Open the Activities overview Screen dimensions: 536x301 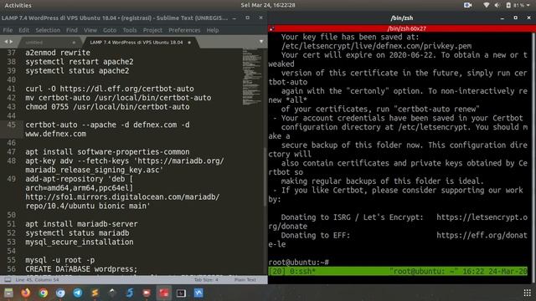coord(18,5)
